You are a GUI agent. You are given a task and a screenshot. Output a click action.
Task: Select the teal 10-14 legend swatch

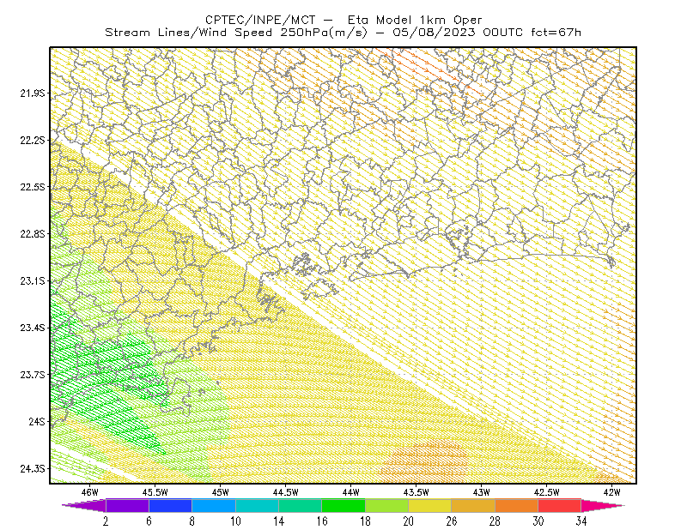(x=257, y=505)
